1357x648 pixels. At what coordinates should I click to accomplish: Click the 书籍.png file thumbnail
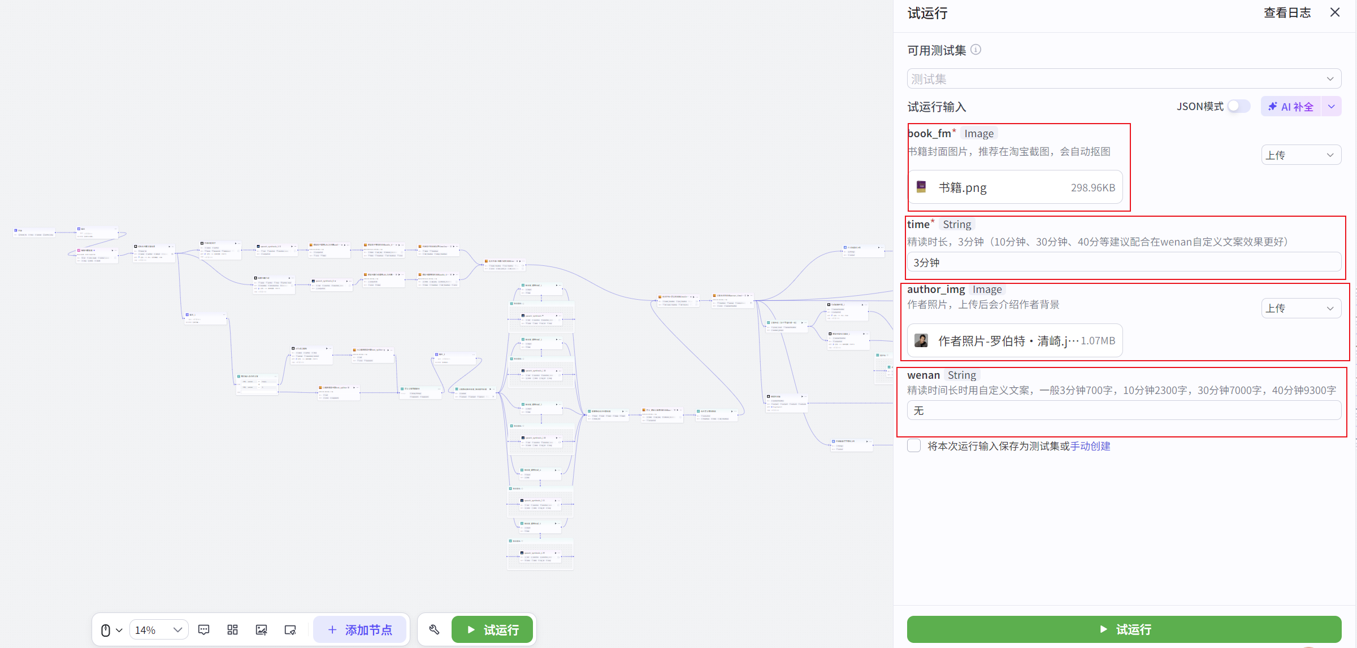pos(921,187)
